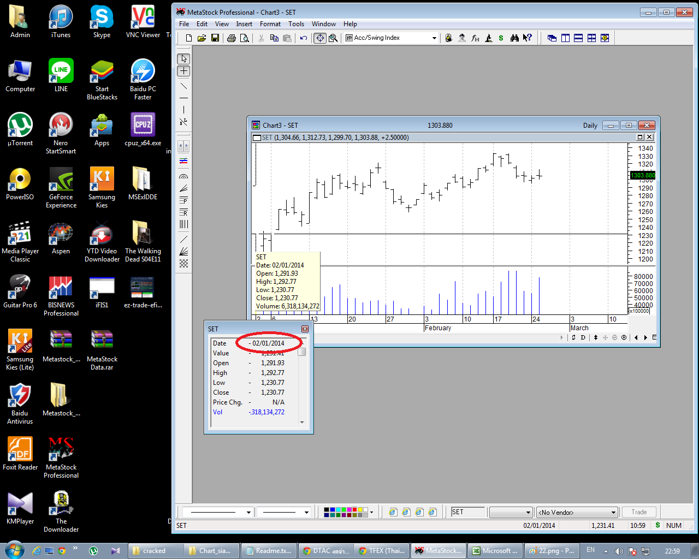Screen dimensions: 699x559
Task: Tile windows in columns using toolbar icon
Action: point(565,38)
